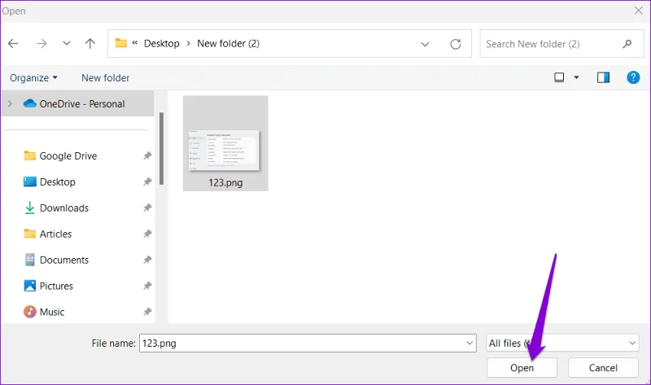Screen dimensions: 651x385
Task: Open the Organize menu
Action: pos(33,78)
